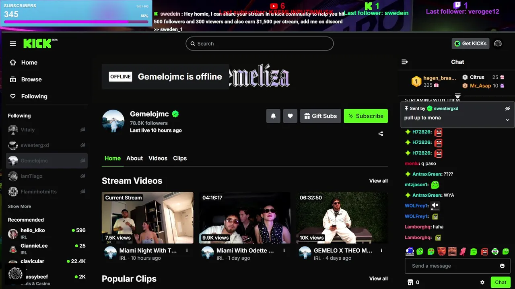
Task: Click the Send a message field
Action: point(457,266)
